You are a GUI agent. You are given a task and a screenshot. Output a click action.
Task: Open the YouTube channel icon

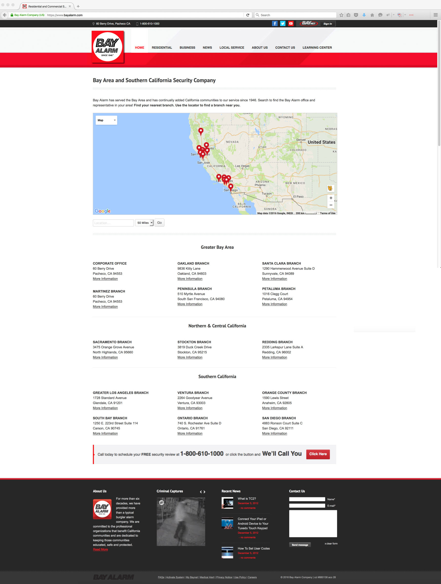290,24
